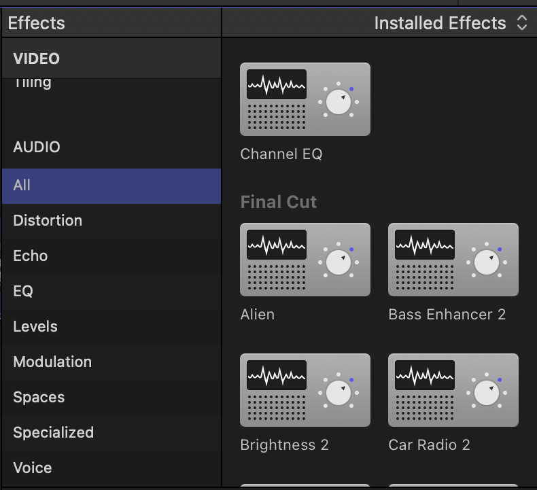Screen dimensions: 537x490
Task: Click the AUDIO section header
Action: coord(37,147)
